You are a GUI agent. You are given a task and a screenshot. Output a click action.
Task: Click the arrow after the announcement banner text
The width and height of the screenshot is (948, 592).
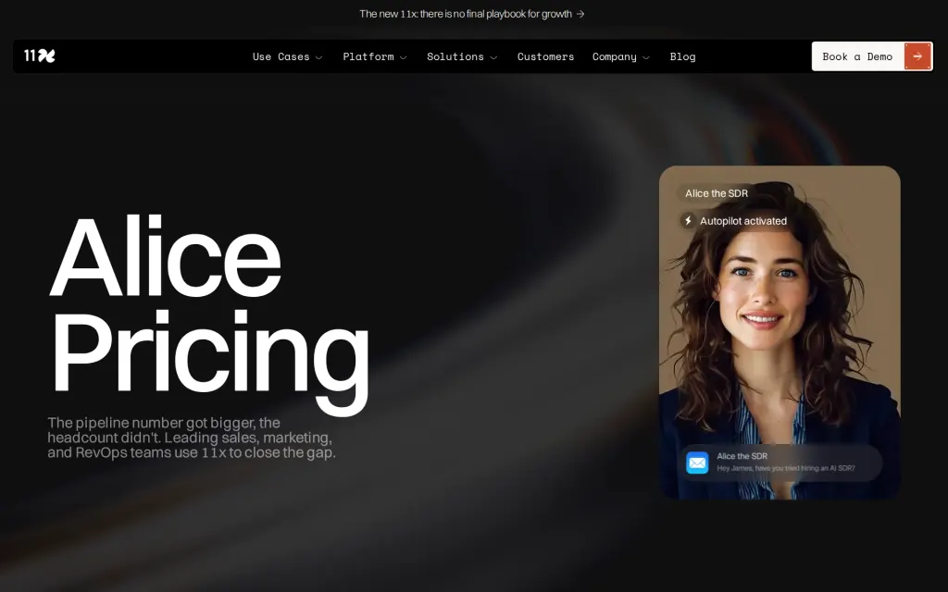(x=580, y=14)
